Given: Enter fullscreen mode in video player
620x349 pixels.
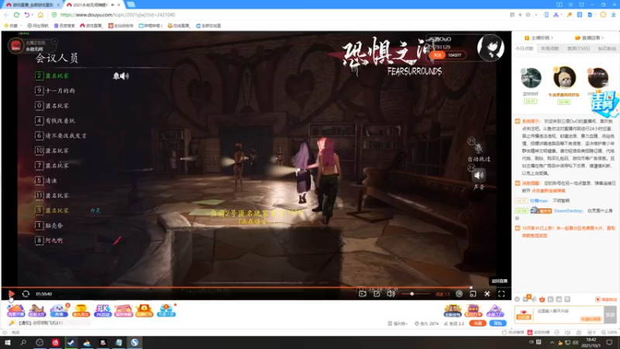Looking at the screenshot, I should point(501,294).
